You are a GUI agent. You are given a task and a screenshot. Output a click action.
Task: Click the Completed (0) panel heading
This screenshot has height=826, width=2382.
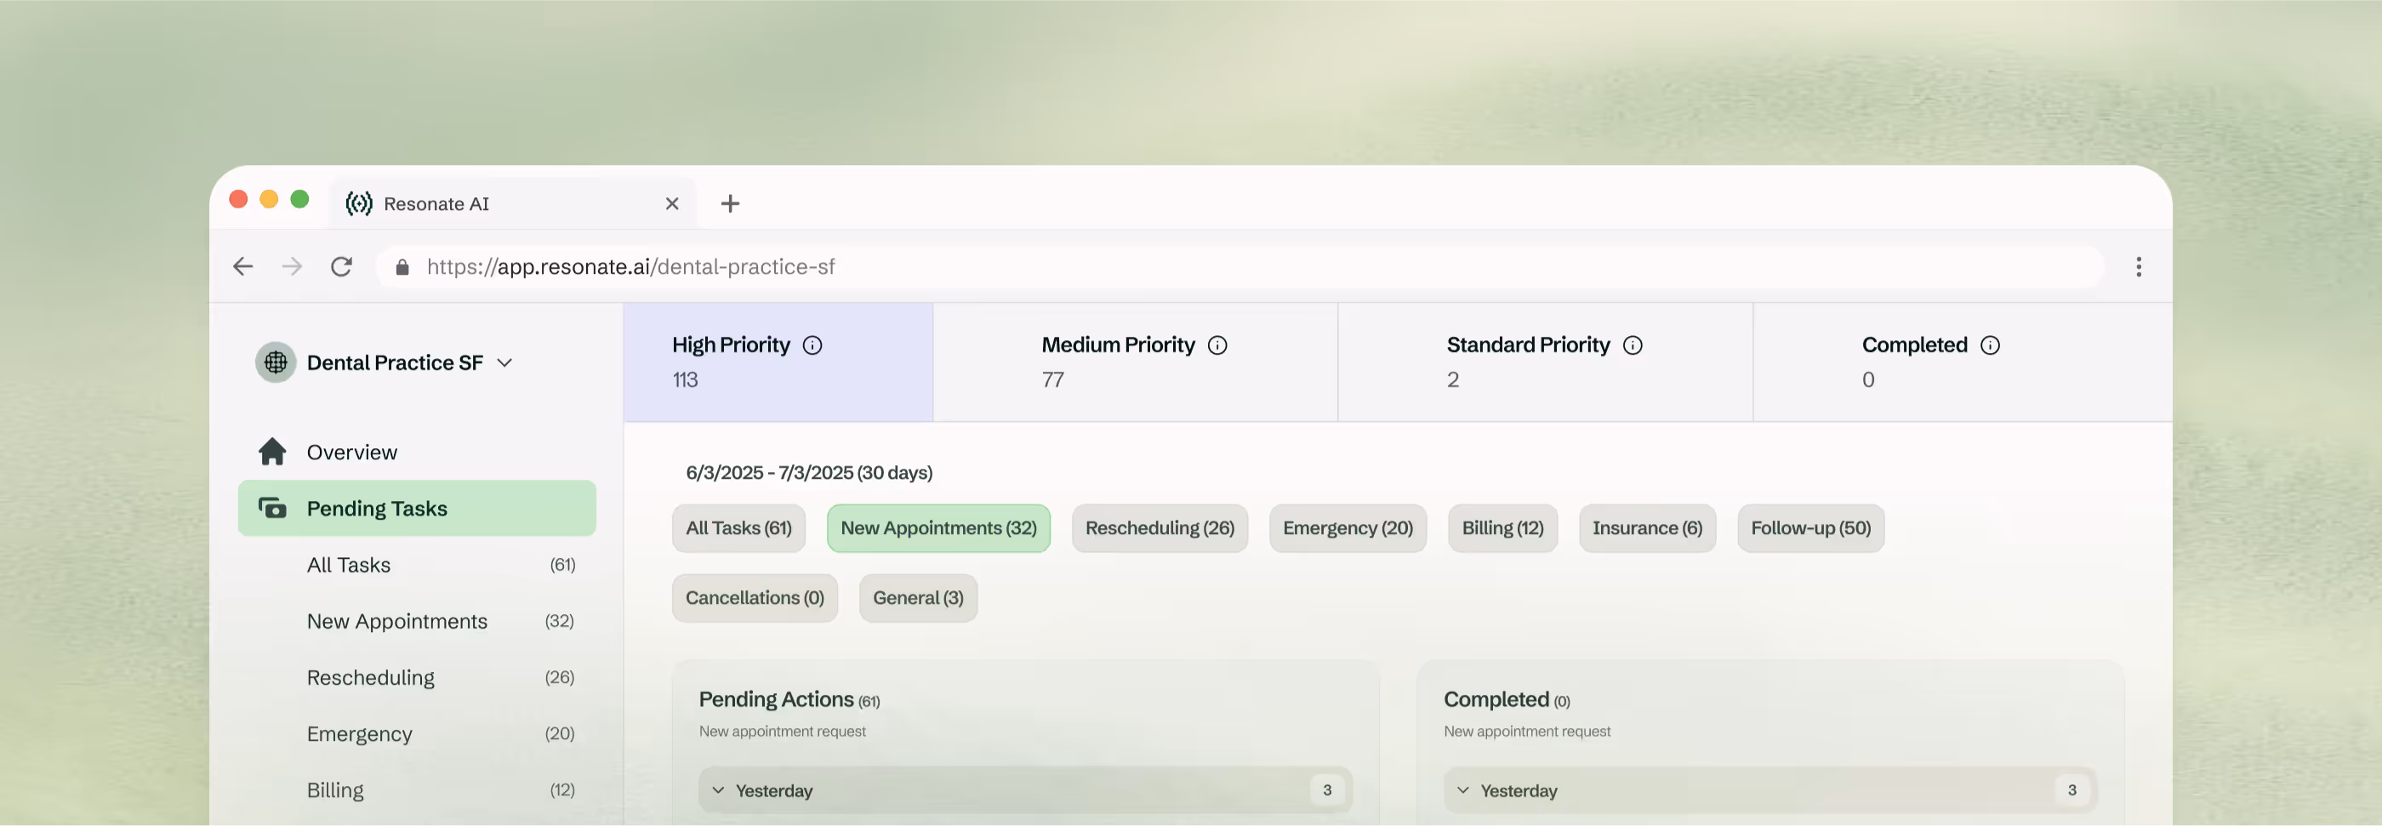(x=1507, y=699)
